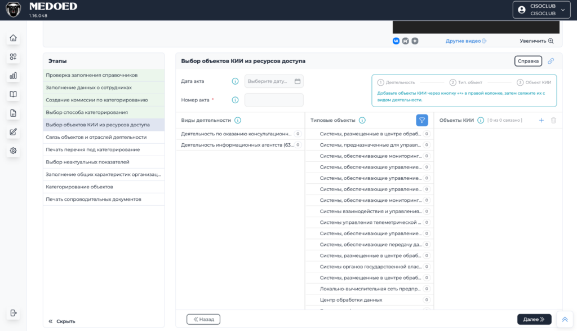Open the Home icon in sidebar
The image size is (577, 331).
pos(14,38)
